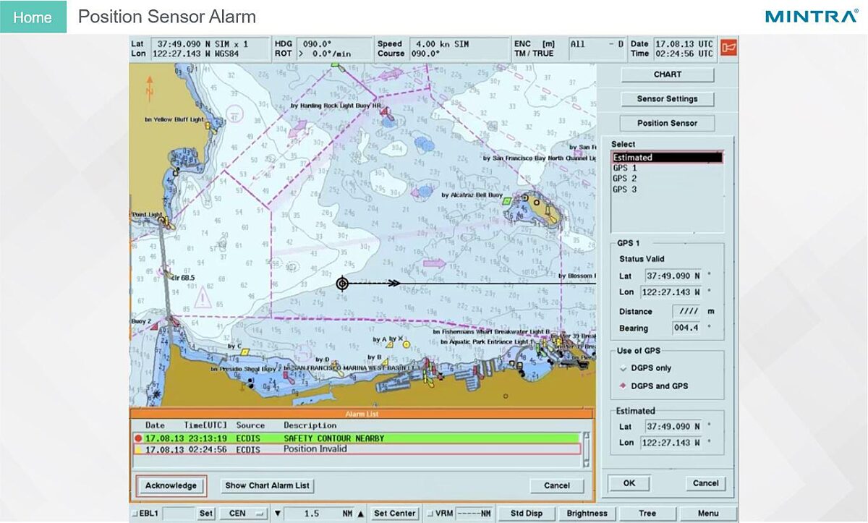Click the red alarm status dot in Alarm List

click(x=138, y=438)
